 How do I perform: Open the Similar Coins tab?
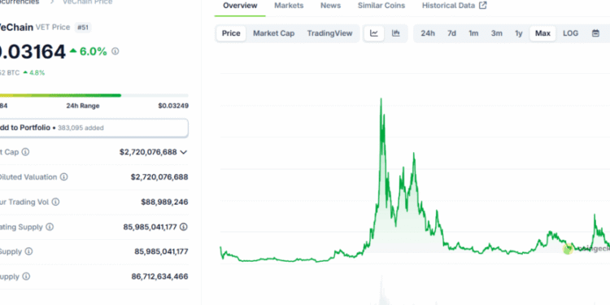click(381, 6)
